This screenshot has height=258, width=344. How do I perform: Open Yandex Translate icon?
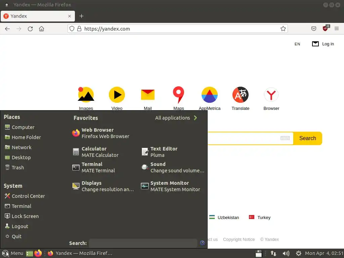[241, 95]
